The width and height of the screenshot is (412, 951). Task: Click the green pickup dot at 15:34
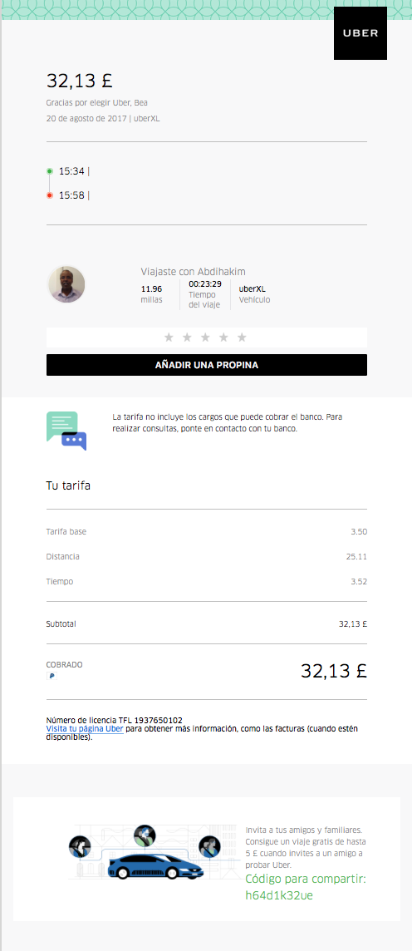click(50, 171)
